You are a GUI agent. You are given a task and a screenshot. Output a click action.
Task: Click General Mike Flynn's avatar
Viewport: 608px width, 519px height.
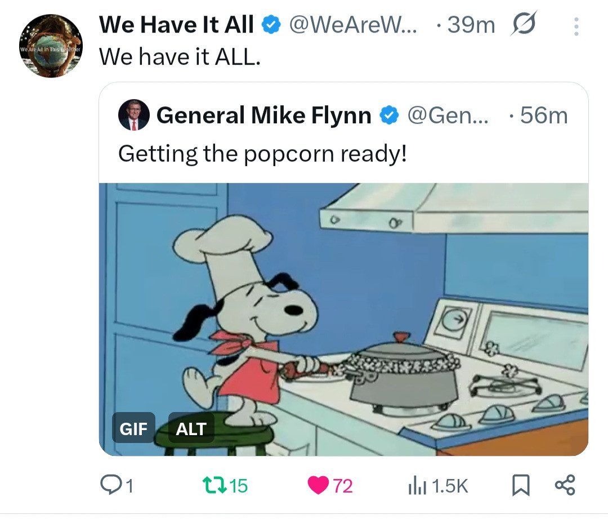[133, 116]
